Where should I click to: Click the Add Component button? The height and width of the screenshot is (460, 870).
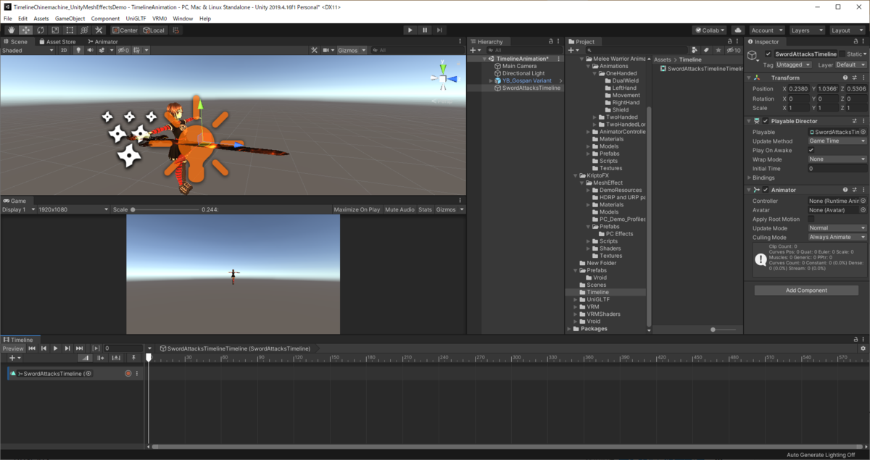point(806,290)
